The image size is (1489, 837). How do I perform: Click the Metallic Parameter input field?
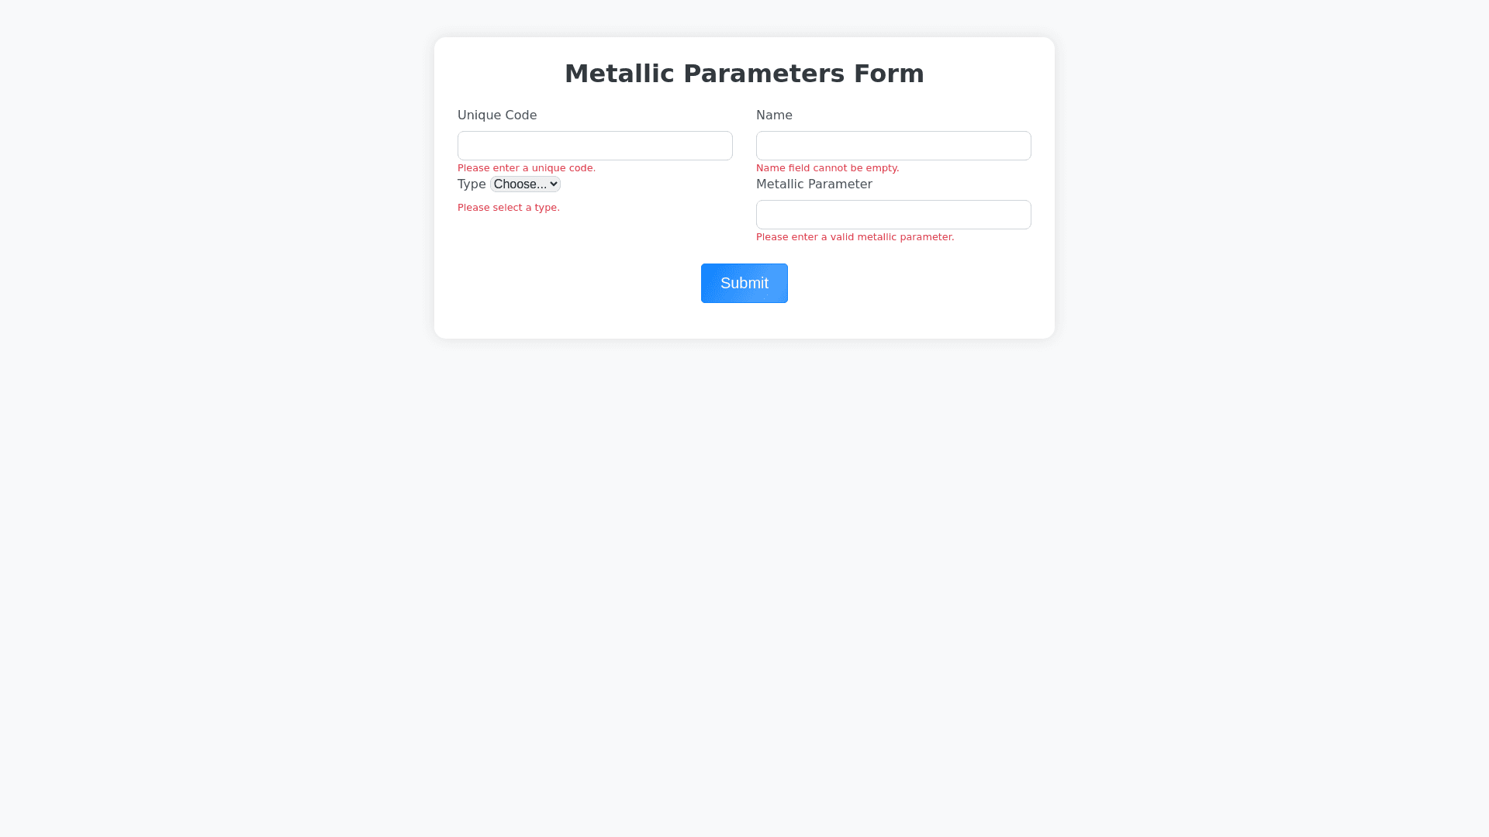point(893,215)
